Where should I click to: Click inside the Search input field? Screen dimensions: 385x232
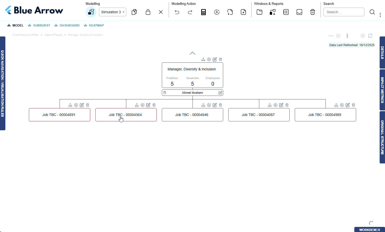point(344,12)
